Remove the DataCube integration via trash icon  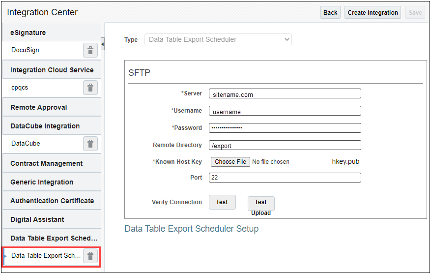90,144
